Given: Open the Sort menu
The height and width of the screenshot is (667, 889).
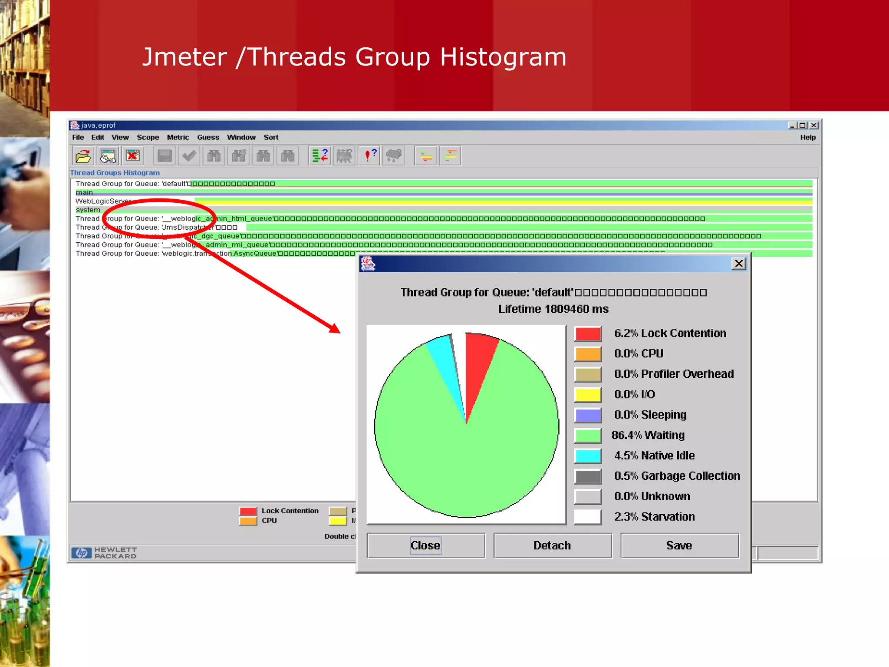Looking at the screenshot, I should 271,137.
